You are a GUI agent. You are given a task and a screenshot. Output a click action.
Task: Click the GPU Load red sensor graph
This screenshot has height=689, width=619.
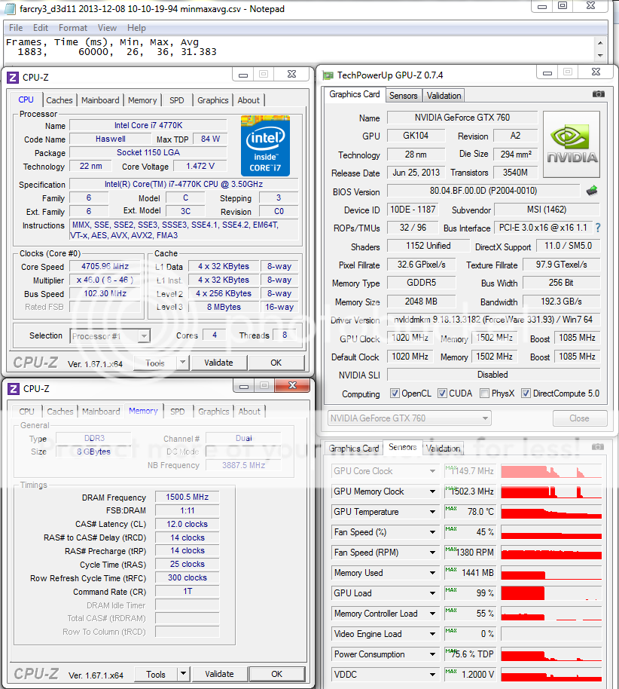click(551, 593)
